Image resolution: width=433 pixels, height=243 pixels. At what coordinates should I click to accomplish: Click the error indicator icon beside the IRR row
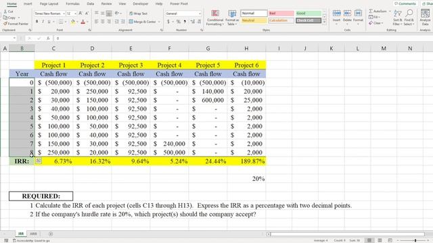point(39,161)
